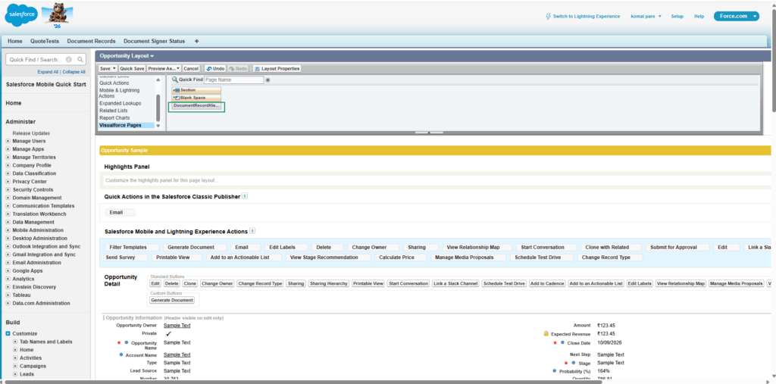Click Switch to Lightning Experience link

coord(587,17)
